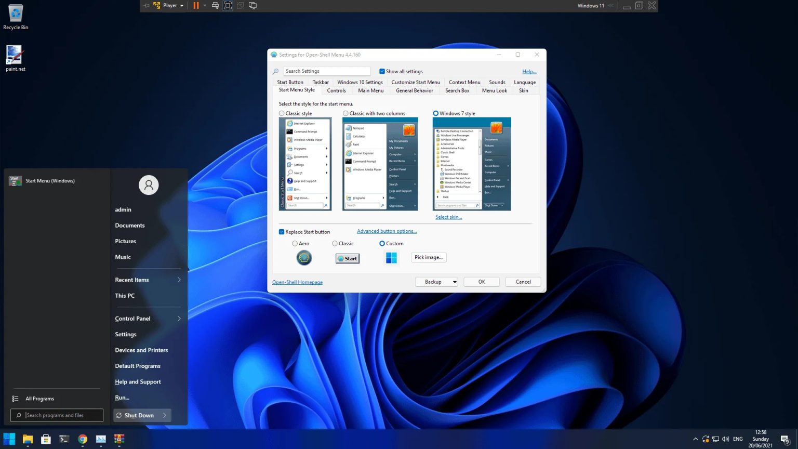Screen dimensions: 798x449
Task: Open the paint.net desktop shortcut
Action: [x=15, y=55]
